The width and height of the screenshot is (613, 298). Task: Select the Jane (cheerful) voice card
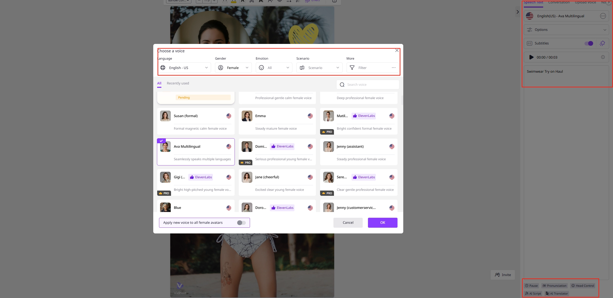pos(277,182)
